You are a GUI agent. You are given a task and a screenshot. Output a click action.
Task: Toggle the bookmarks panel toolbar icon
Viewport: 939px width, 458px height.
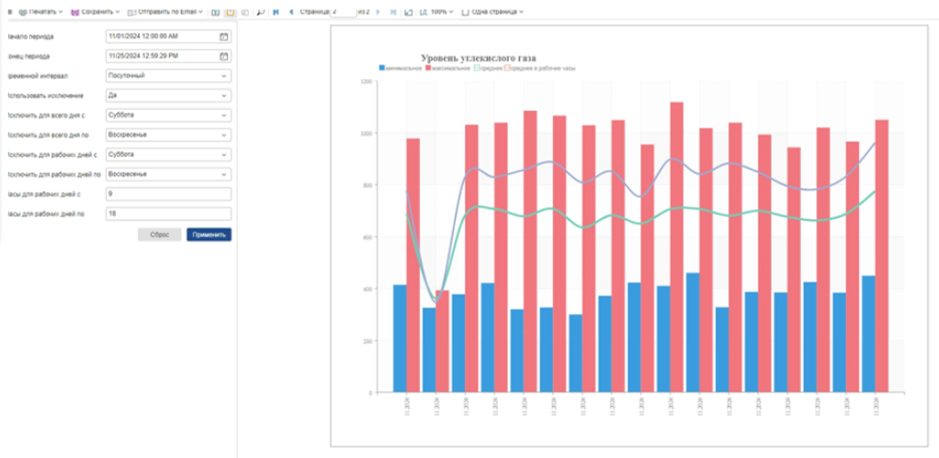pyautogui.click(x=216, y=12)
